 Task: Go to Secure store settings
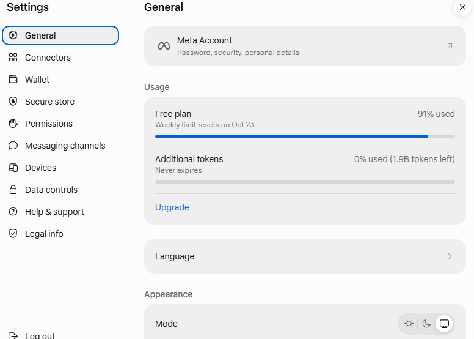[x=60, y=102]
